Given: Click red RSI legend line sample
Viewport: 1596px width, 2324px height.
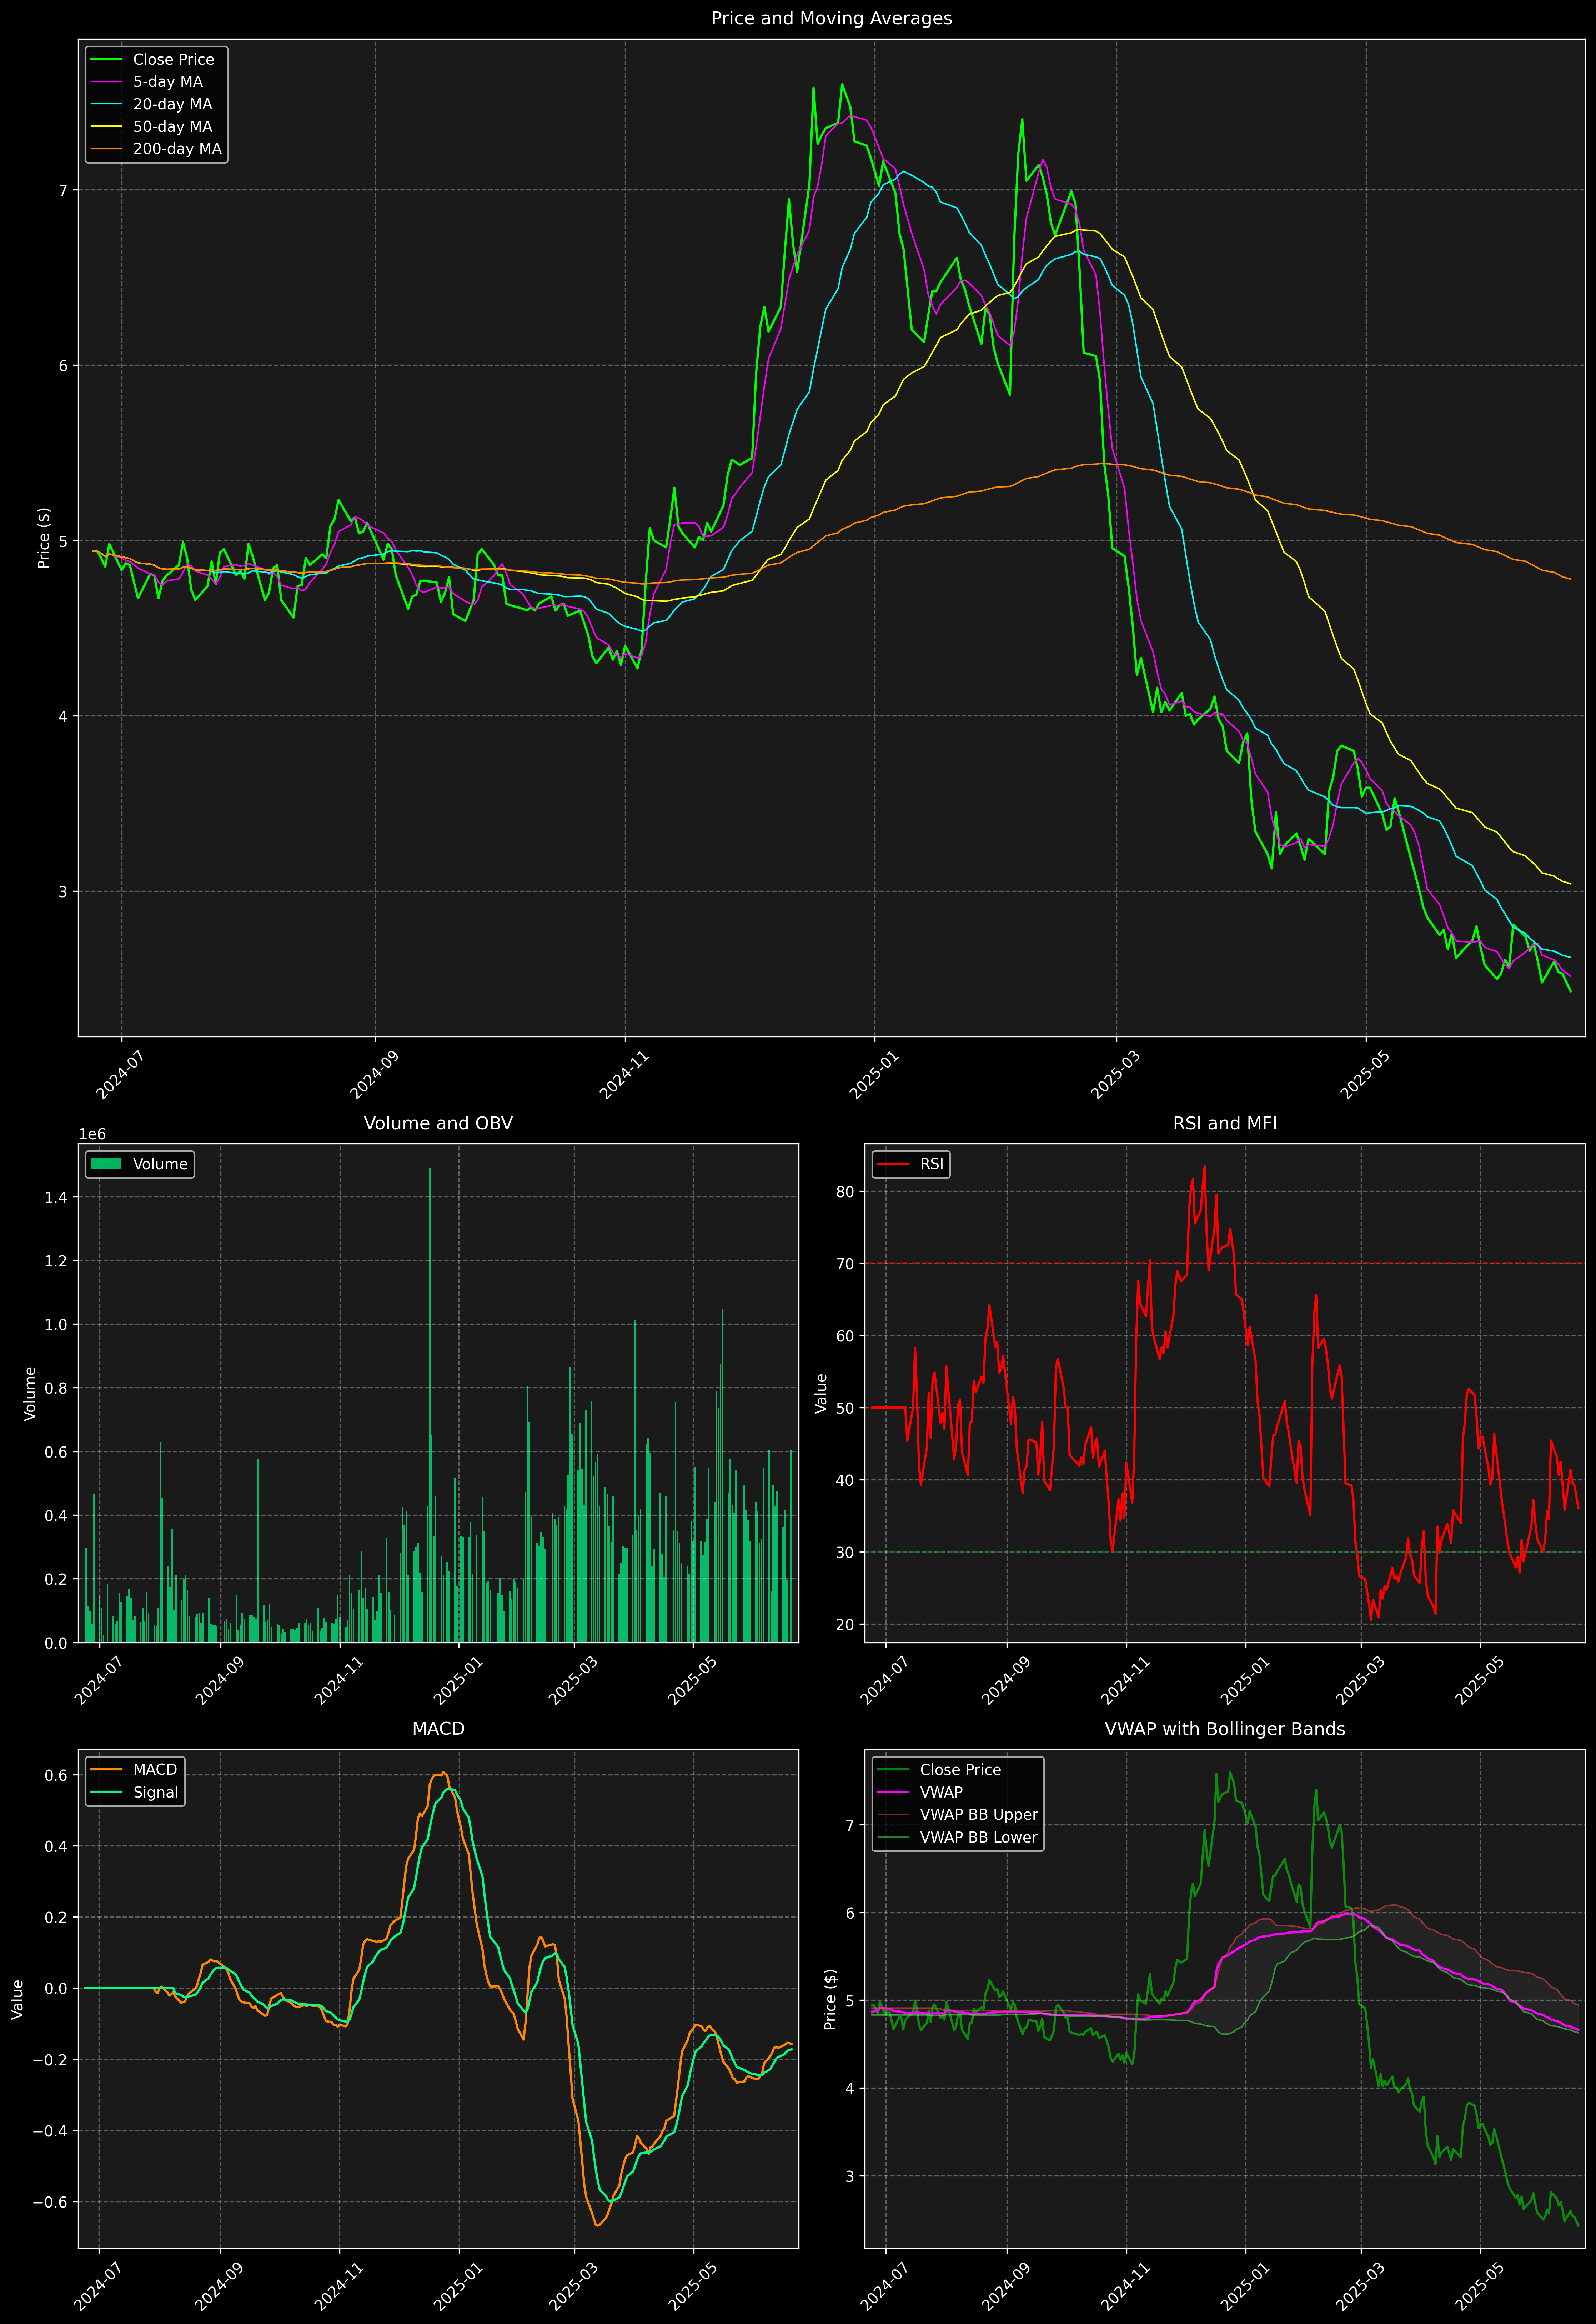Looking at the screenshot, I should (893, 1164).
